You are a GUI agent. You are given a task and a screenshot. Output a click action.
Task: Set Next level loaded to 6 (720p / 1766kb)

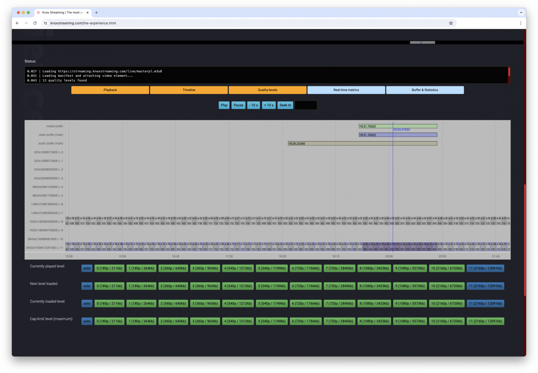tap(305, 286)
